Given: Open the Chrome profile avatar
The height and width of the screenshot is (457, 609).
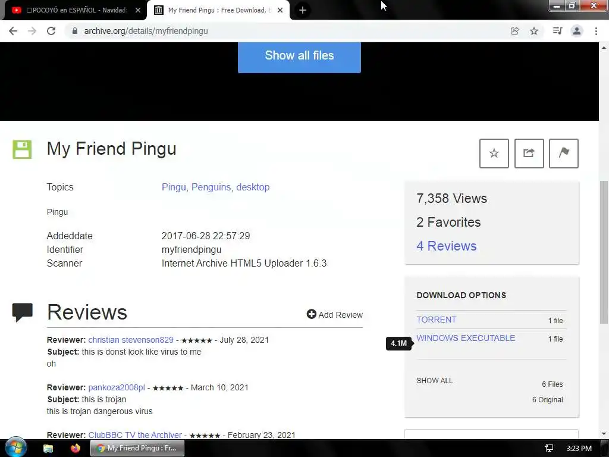Looking at the screenshot, I should 577,31.
